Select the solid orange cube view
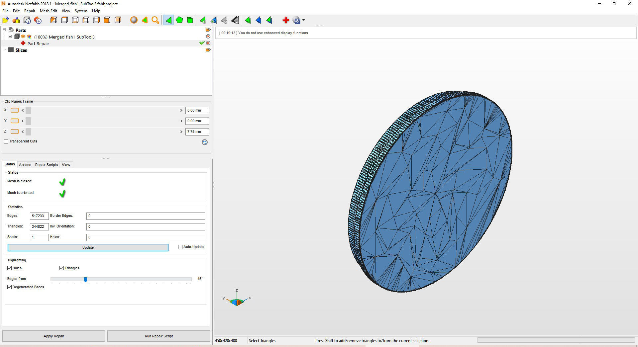This screenshot has height=347, width=638. [107, 20]
